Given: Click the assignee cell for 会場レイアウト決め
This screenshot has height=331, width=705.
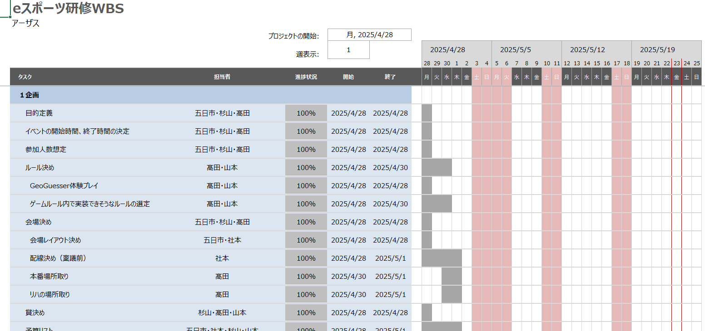Looking at the screenshot, I should coord(222,240).
